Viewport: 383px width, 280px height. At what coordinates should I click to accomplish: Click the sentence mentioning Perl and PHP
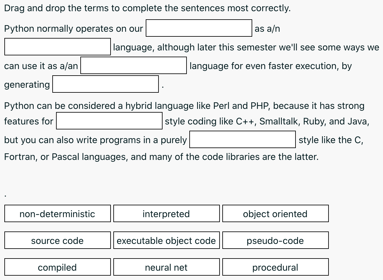[x=184, y=106]
